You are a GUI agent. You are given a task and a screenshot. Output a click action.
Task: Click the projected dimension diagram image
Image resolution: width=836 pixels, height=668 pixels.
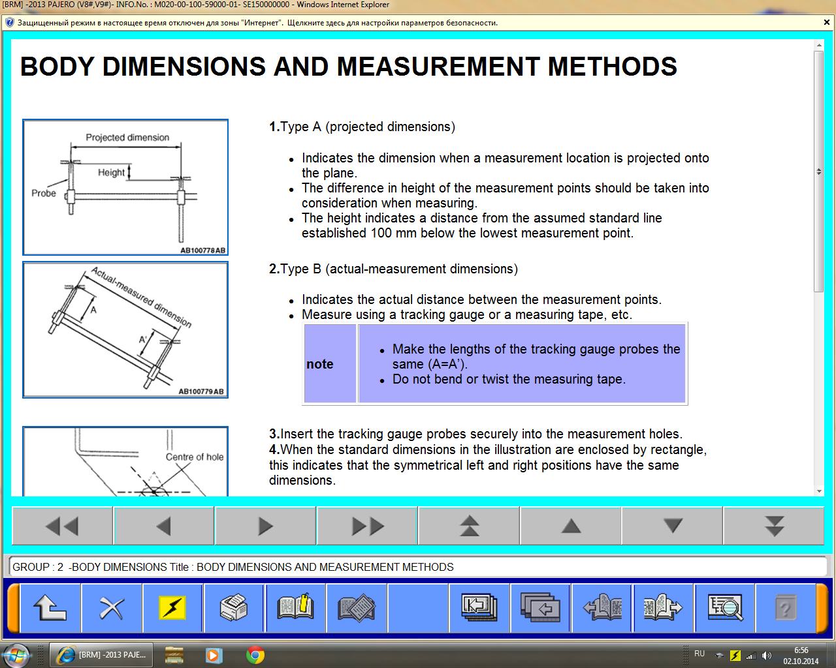125,187
